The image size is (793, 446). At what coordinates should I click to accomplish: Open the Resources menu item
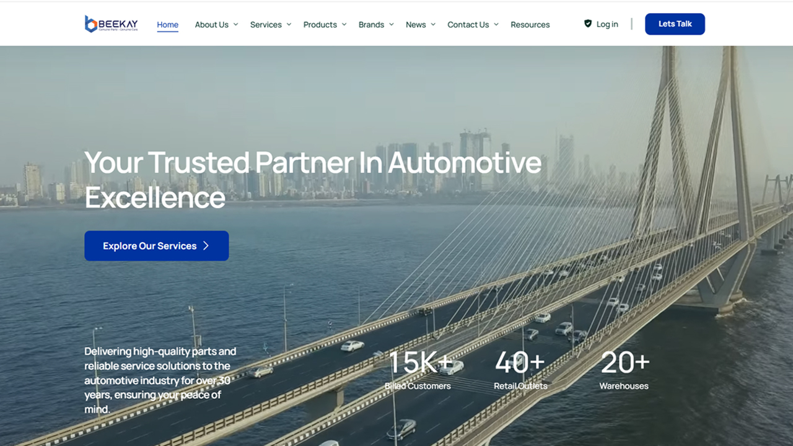pyautogui.click(x=530, y=25)
